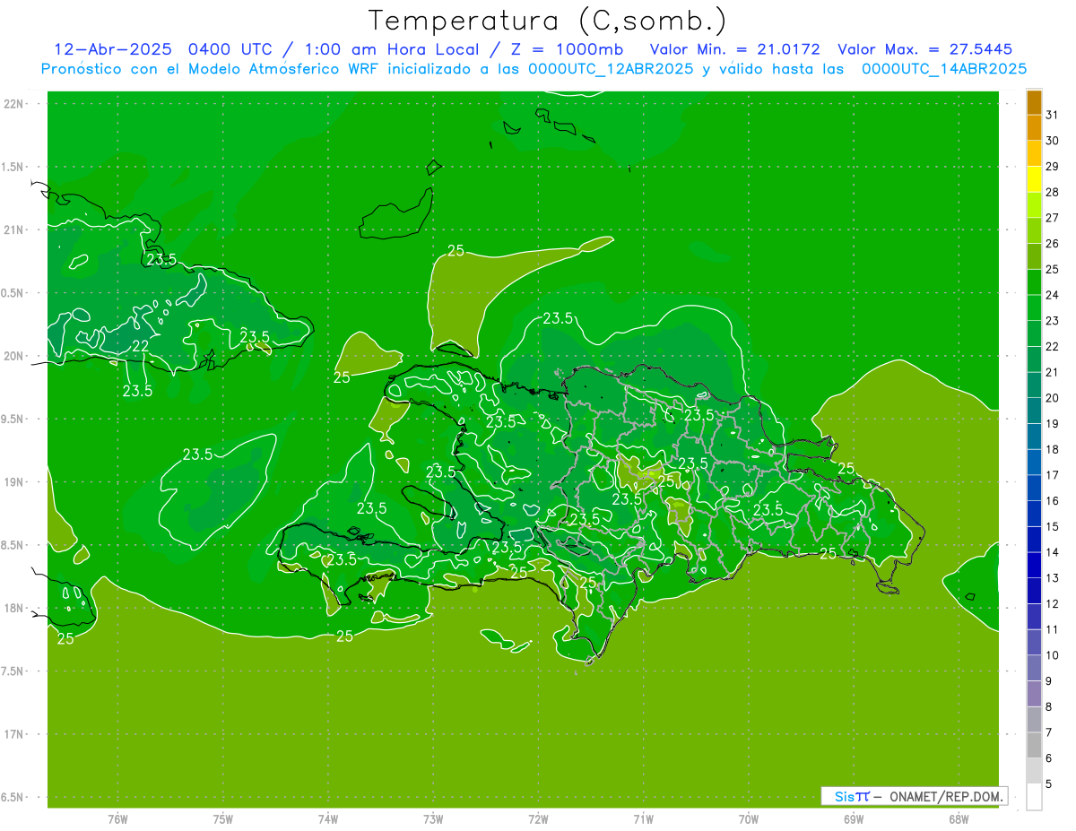Click the '72W' longitude label
1076x831 pixels.
pos(539,819)
